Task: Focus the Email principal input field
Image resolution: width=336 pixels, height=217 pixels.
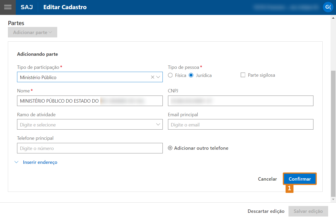Action: click(240, 125)
